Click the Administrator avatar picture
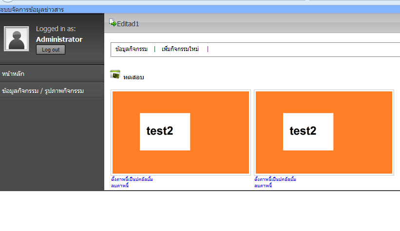Viewport: 400px width, 231px height. 17,39
